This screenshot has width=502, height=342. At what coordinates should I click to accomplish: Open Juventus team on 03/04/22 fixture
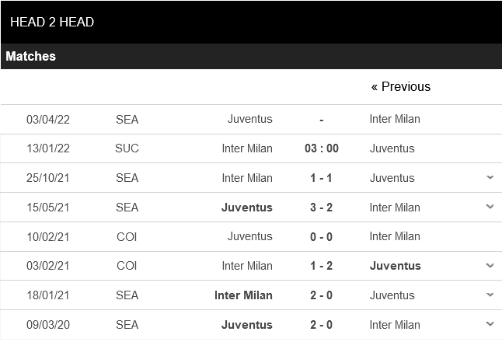click(249, 119)
